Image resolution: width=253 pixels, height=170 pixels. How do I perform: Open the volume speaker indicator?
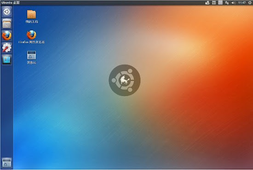click(x=233, y=3)
